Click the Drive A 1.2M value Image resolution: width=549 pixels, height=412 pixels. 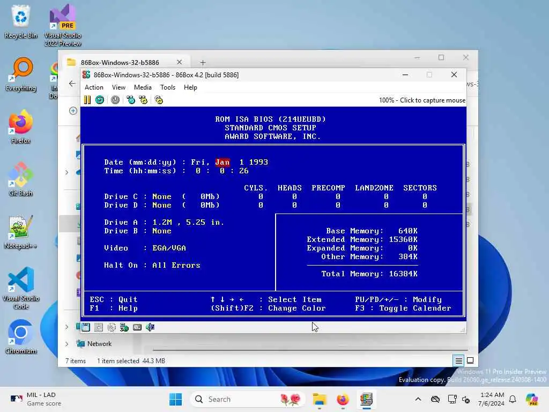tap(188, 222)
